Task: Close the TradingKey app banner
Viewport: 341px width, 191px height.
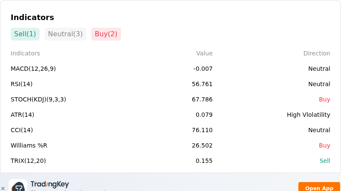Action: tap(3, 188)
